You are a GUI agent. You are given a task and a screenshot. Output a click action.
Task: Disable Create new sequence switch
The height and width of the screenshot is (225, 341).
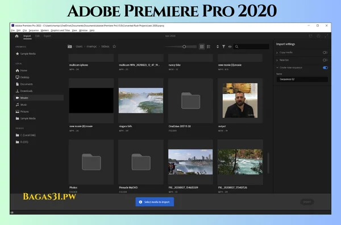325,67
